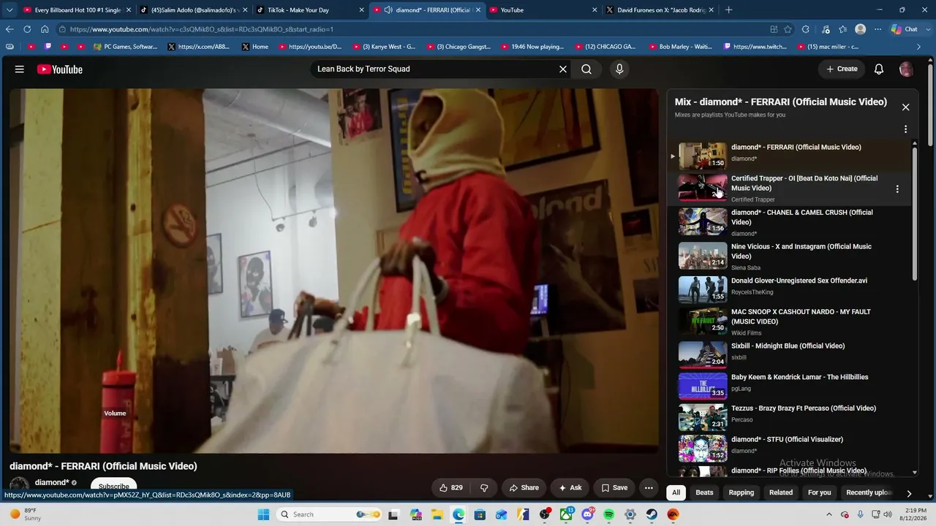Image resolution: width=936 pixels, height=526 pixels.
Task: Select the Beats filter chip
Action: [704, 492]
